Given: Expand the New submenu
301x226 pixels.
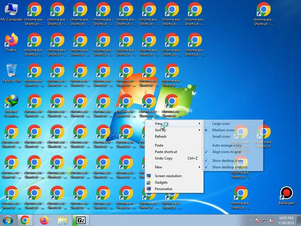Looking at the screenshot, I should [x=174, y=167].
